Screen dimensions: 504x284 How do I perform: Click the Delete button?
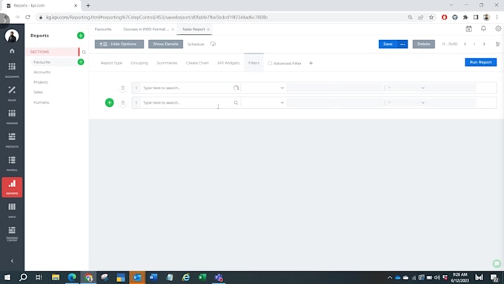click(424, 44)
